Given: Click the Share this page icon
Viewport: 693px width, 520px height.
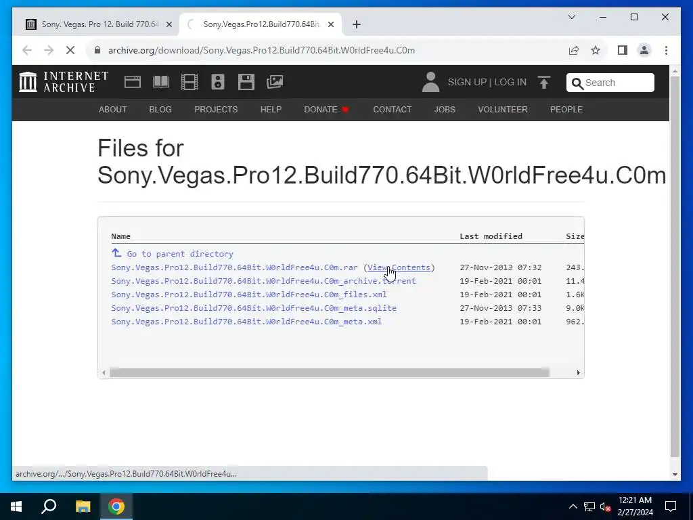Looking at the screenshot, I should [x=574, y=50].
